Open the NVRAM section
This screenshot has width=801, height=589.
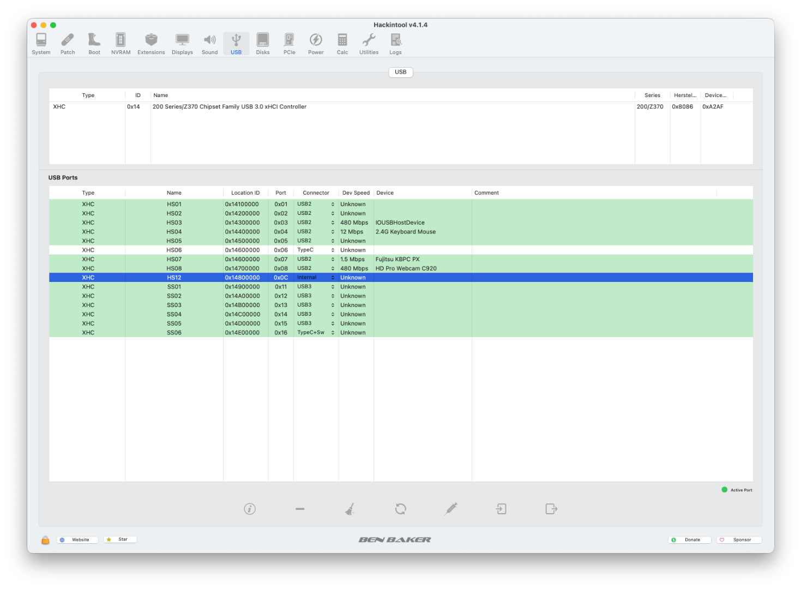[x=121, y=44]
